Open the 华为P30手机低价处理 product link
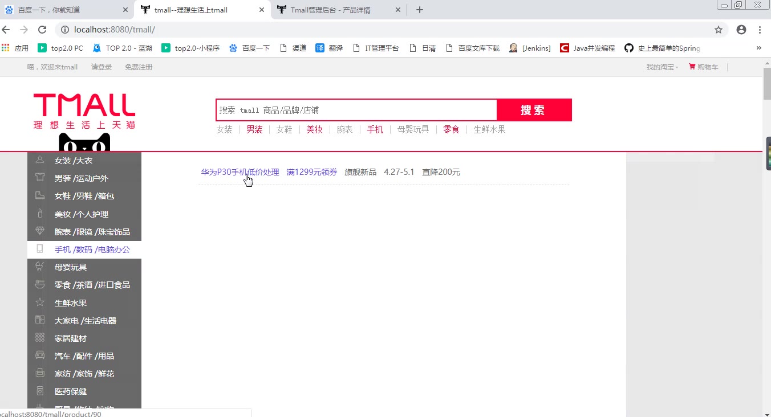This screenshot has height=417, width=771. click(x=240, y=172)
